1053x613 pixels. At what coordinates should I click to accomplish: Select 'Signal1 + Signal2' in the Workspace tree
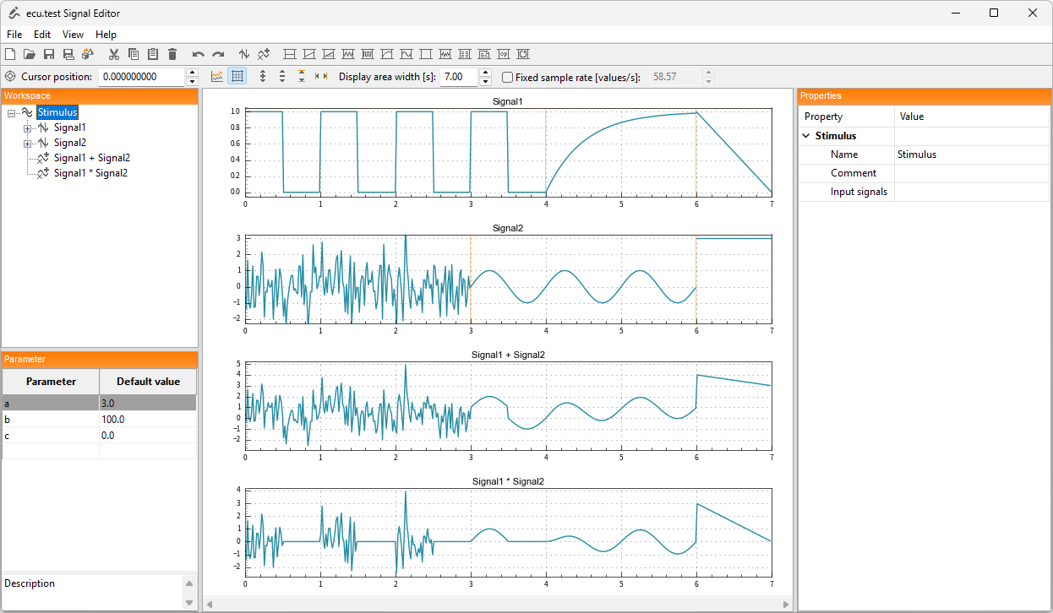(x=92, y=158)
